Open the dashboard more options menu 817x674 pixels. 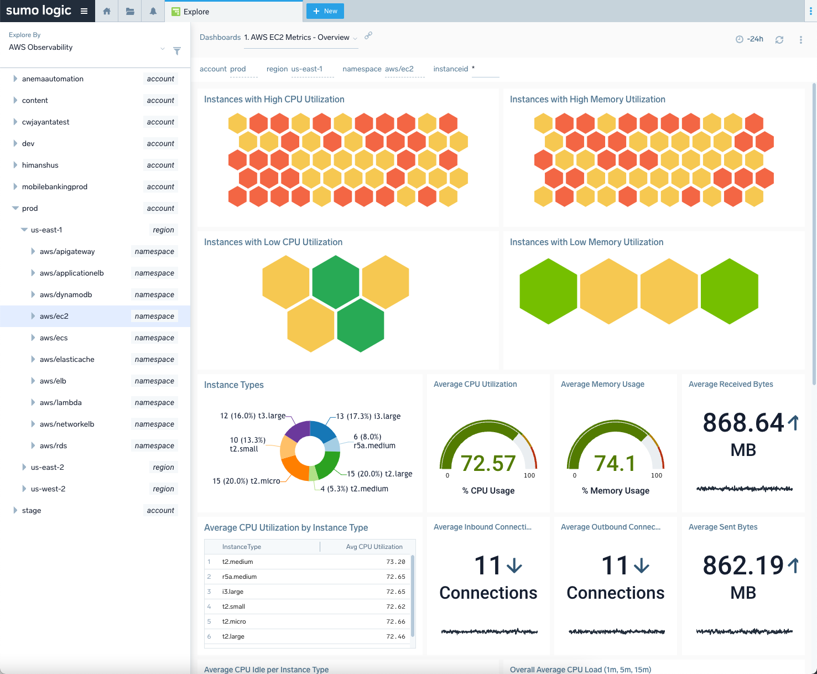point(801,39)
